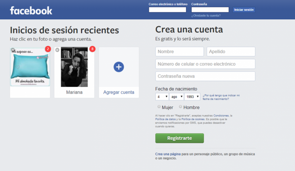
Task: Click the Contraseña nueva field
Action: (205, 76)
